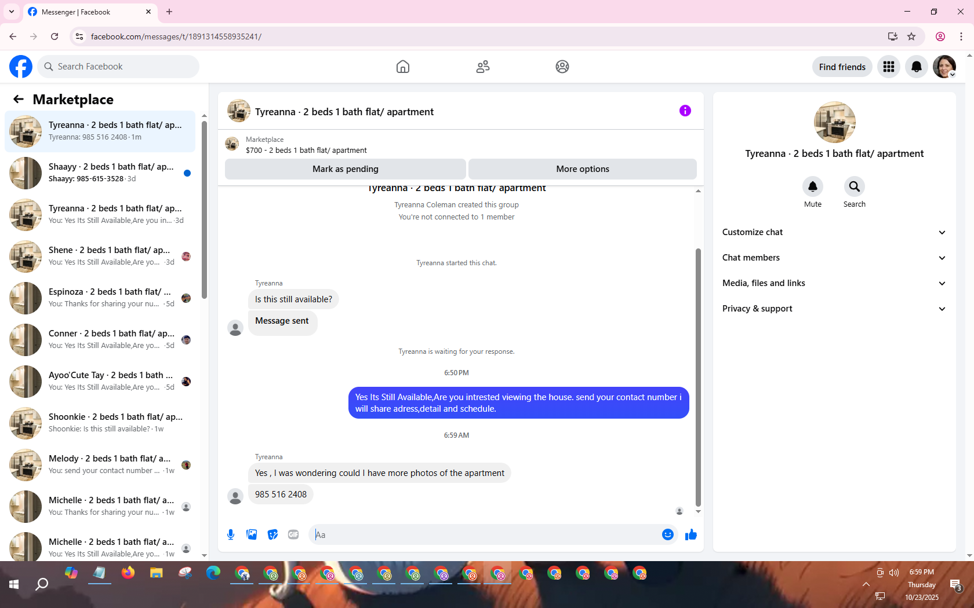974x608 pixels.
Task: Open Espinoza 2 beds conversation
Action: [100, 298]
